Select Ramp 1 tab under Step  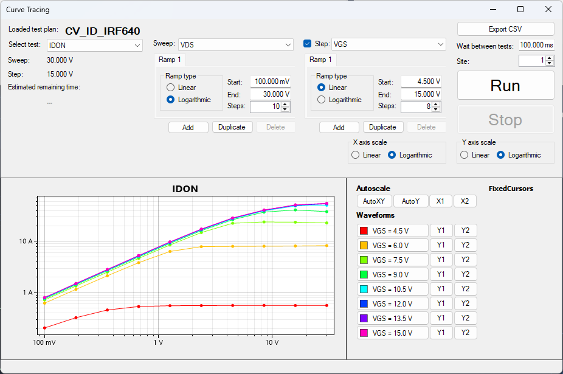click(320, 60)
